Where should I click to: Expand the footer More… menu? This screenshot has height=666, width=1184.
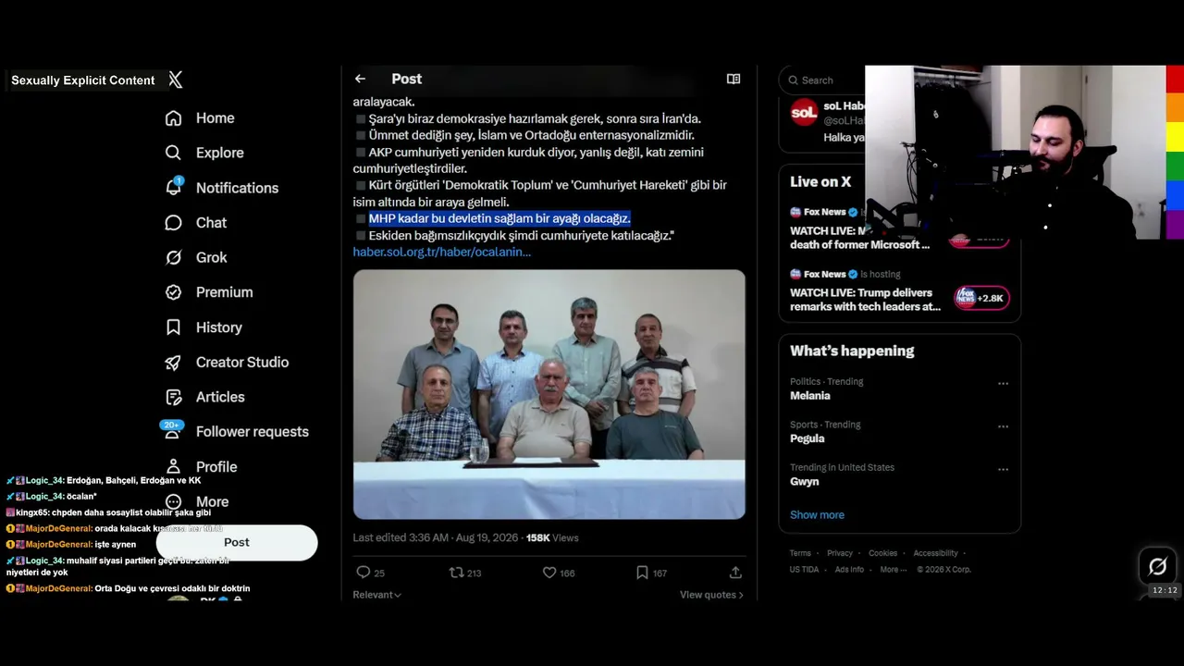tap(894, 570)
